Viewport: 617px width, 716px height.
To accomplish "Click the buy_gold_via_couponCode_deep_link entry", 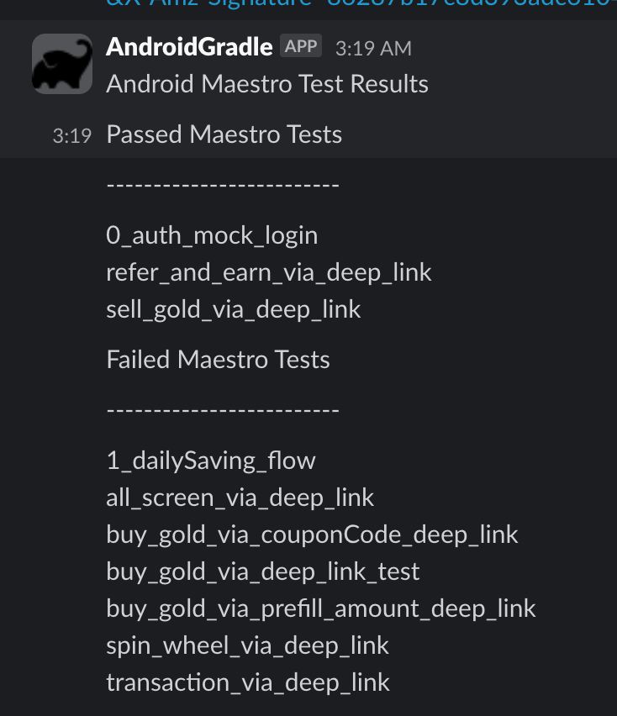I will pos(312,534).
